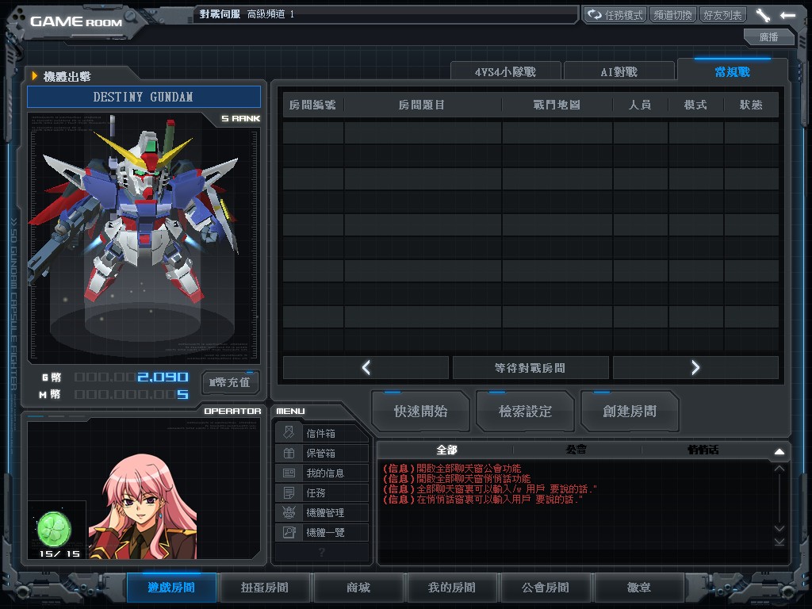This screenshot has width=812, height=609.
Task: Click the 機體管理 Gundam head icon
Action: 289,512
